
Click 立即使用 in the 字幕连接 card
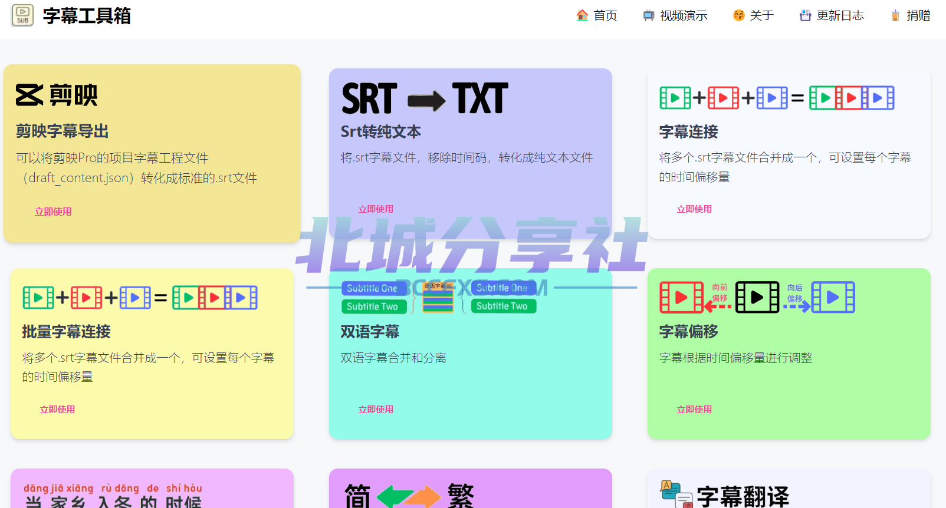tap(694, 209)
